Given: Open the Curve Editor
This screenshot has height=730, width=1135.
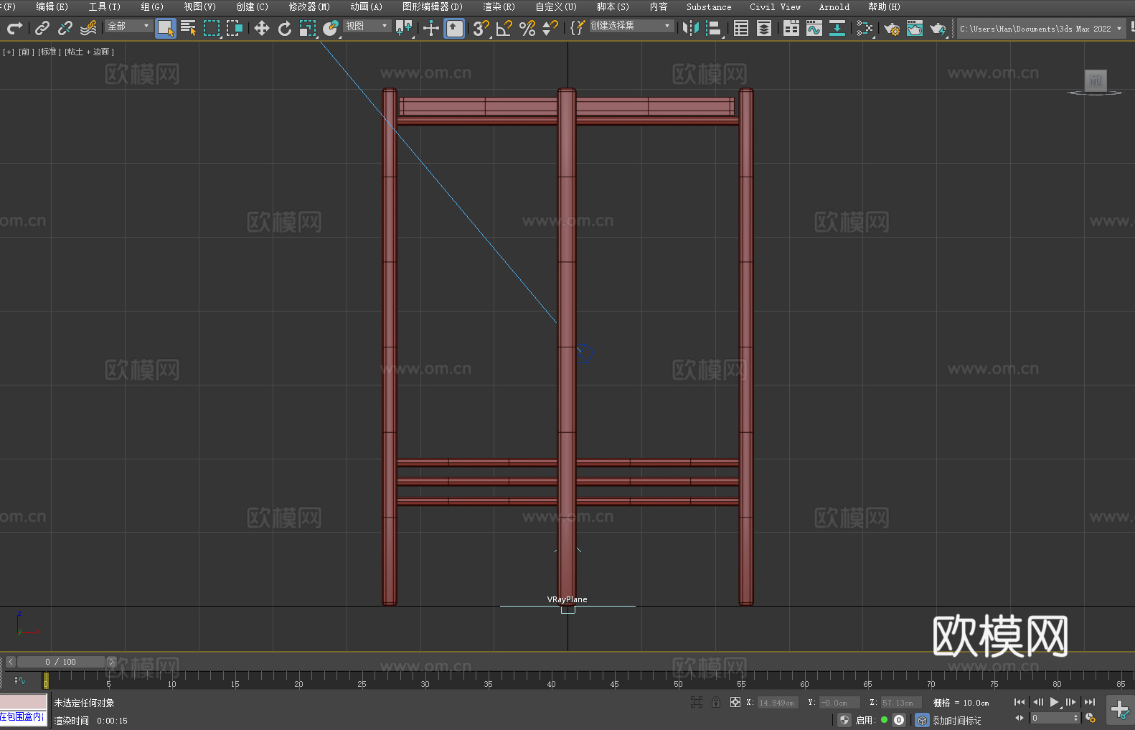Looking at the screenshot, I should [814, 28].
